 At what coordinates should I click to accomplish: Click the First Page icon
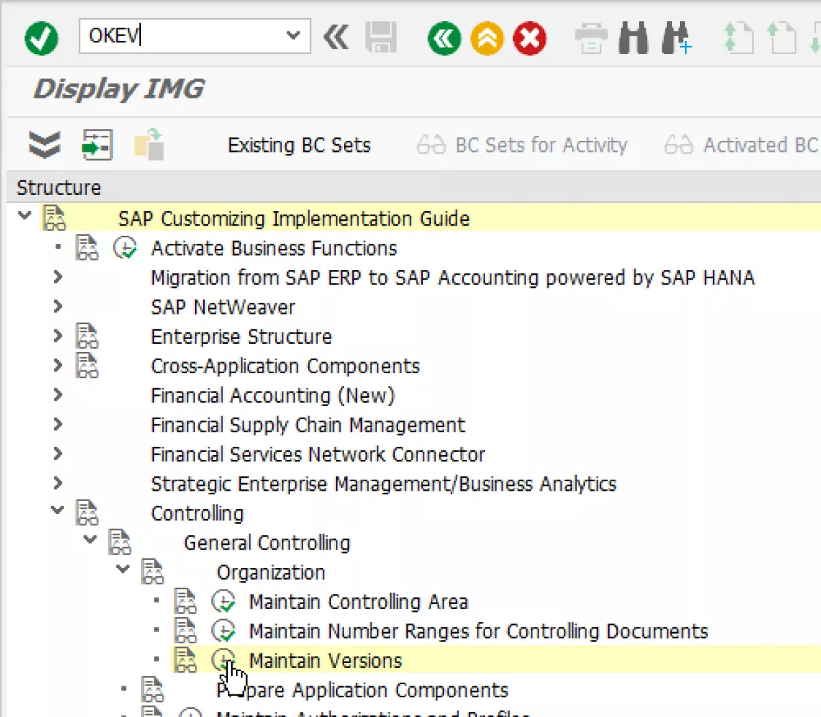click(739, 38)
